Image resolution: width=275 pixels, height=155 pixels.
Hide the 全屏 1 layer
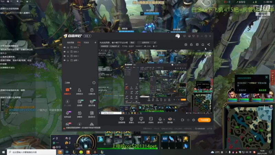click(65, 60)
